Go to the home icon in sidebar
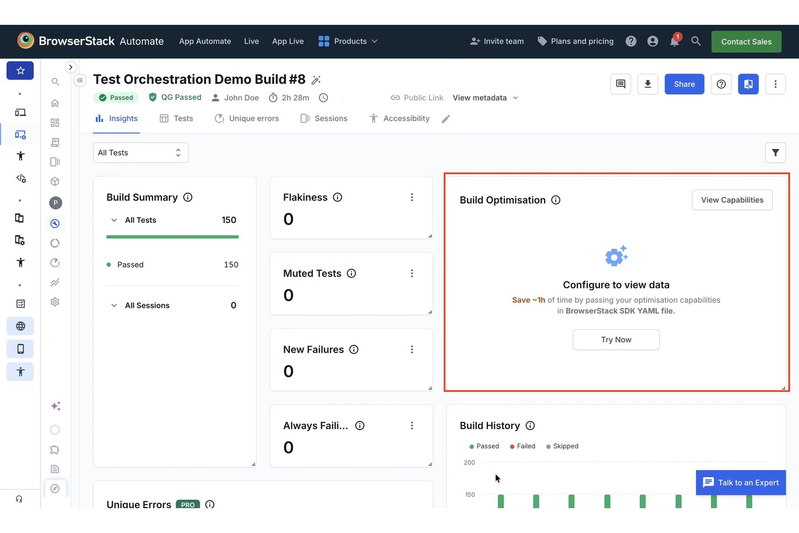This screenshot has height=533, width=799. [55, 103]
